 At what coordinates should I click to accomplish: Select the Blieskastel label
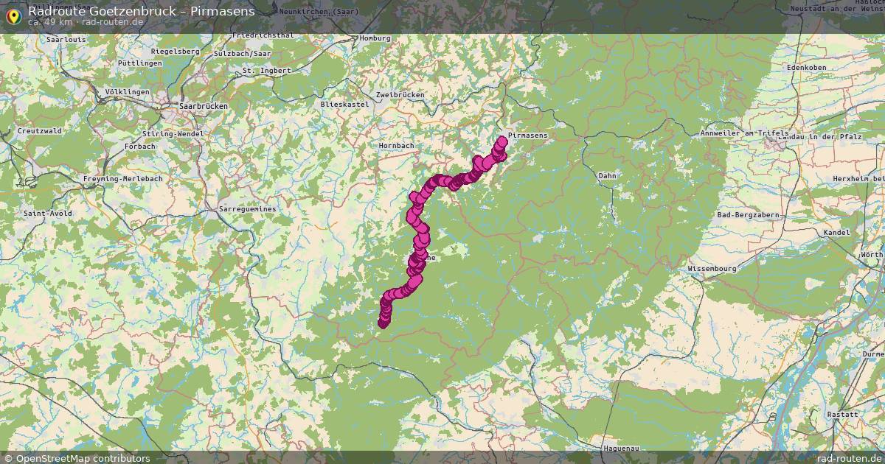pos(344,105)
